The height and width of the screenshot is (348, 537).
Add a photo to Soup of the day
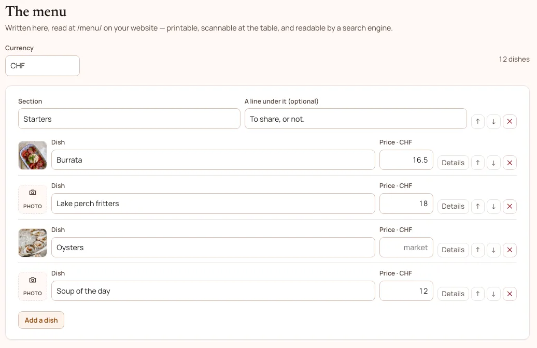[33, 286]
